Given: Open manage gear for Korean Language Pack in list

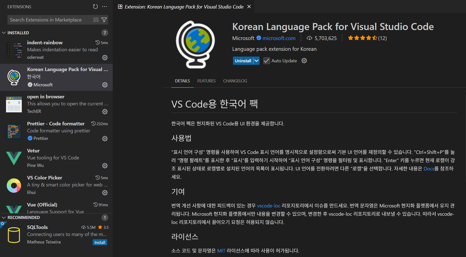Looking at the screenshot, I should tap(105, 85).
